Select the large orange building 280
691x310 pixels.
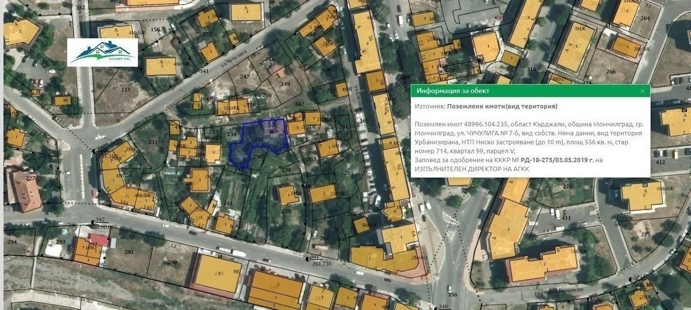click(218, 274)
